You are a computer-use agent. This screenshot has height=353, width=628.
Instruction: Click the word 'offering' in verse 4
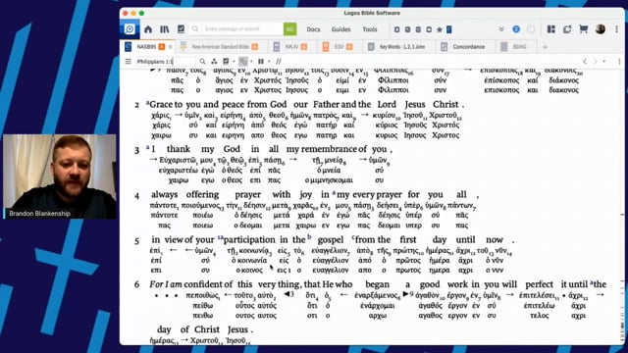click(202, 195)
